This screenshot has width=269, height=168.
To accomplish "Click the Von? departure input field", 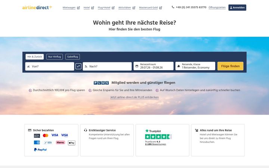I will (x=50, y=66).
